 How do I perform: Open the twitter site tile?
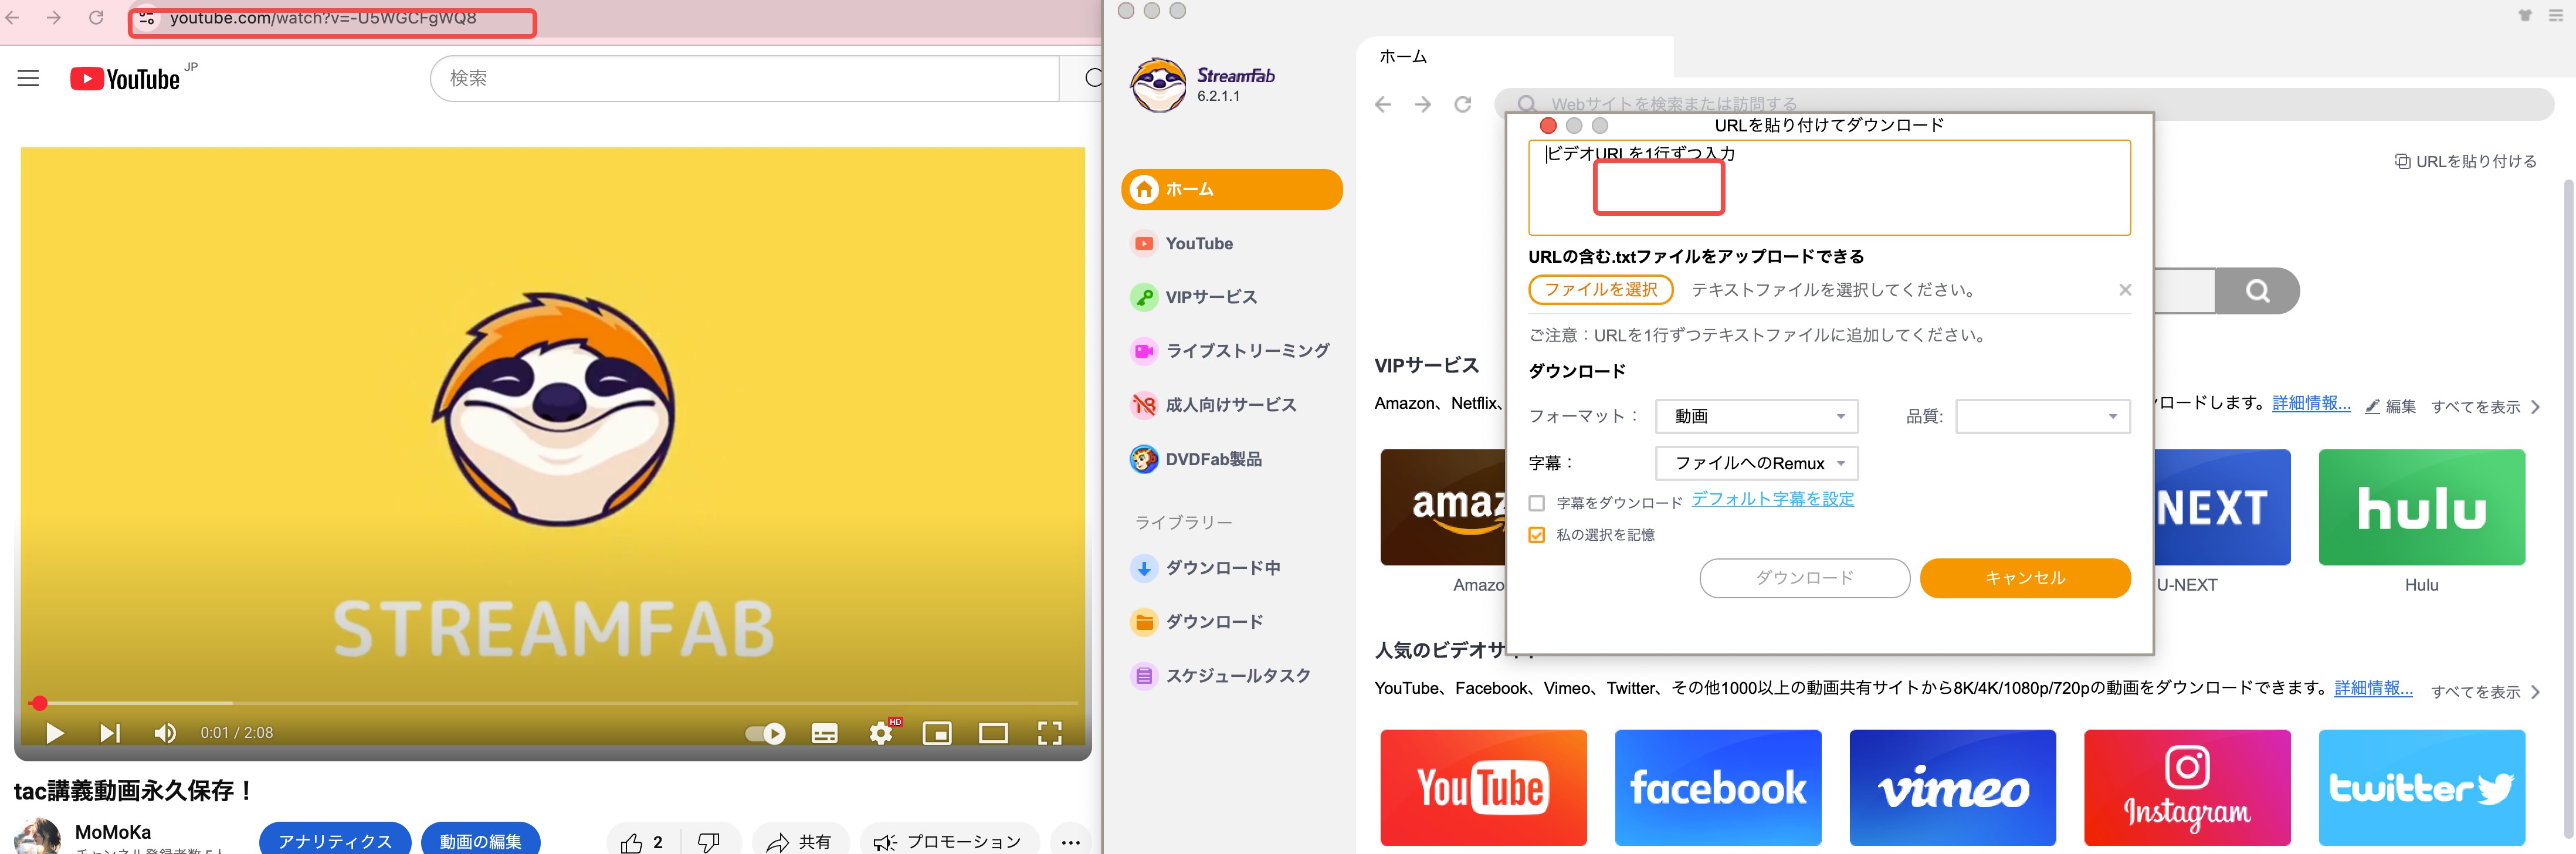pyautogui.click(x=2421, y=788)
